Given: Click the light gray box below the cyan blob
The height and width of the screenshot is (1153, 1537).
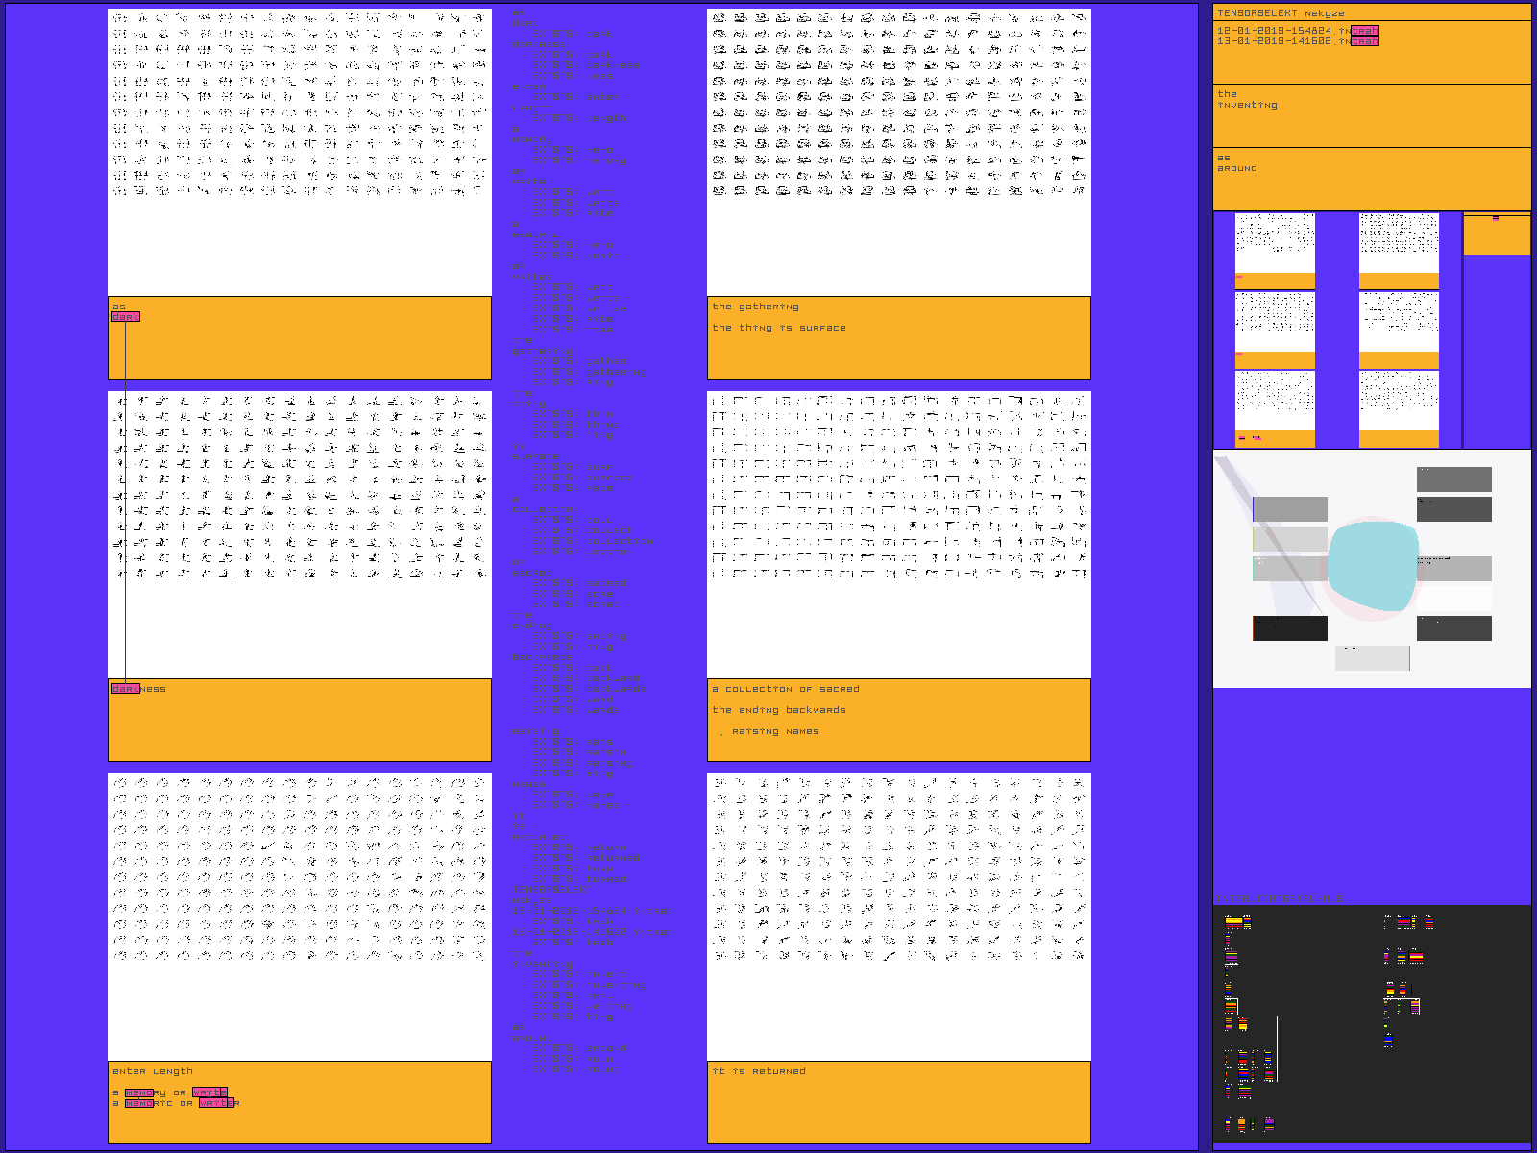Looking at the screenshot, I should pos(1372,658).
